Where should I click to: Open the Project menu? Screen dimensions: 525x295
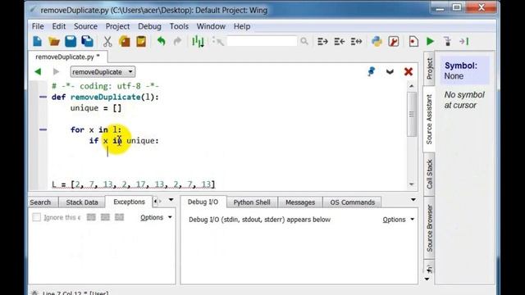(x=117, y=26)
